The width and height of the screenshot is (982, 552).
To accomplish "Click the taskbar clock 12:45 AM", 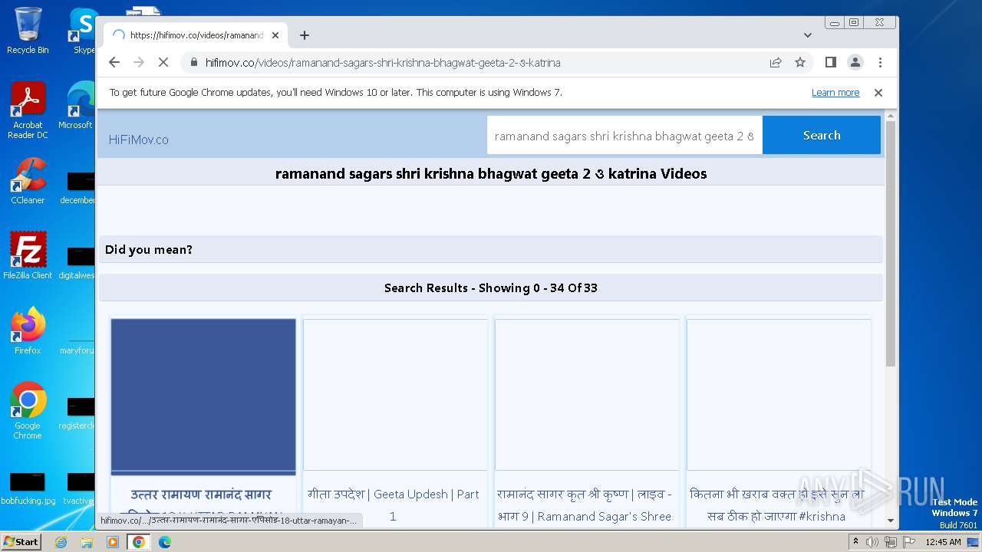I will point(944,542).
